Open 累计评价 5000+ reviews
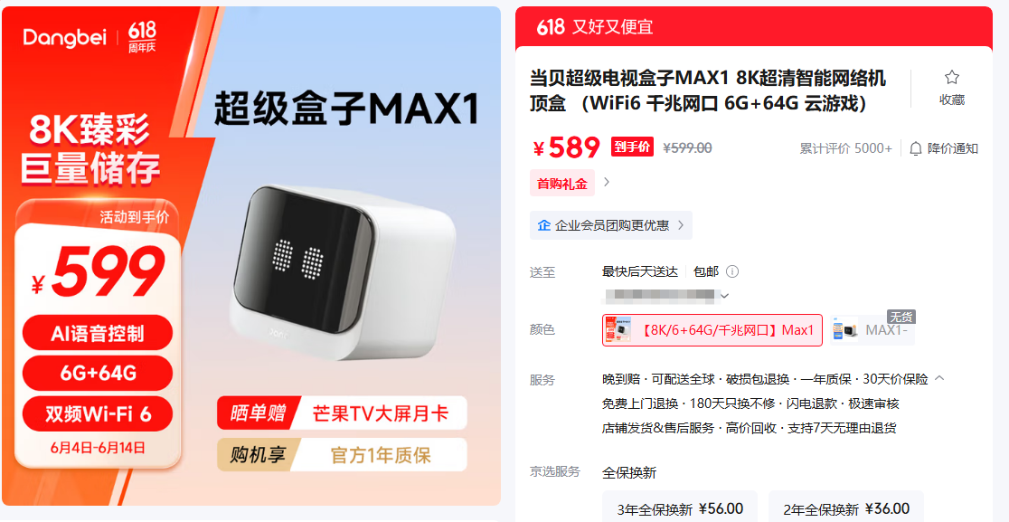This screenshot has width=1009, height=522. [845, 148]
